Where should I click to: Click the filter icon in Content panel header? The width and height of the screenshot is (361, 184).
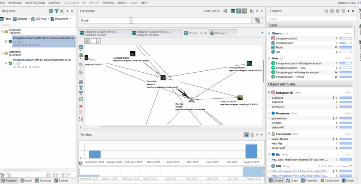pos(343,11)
